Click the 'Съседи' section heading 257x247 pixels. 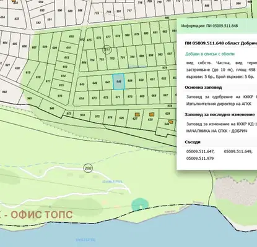tap(193, 142)
